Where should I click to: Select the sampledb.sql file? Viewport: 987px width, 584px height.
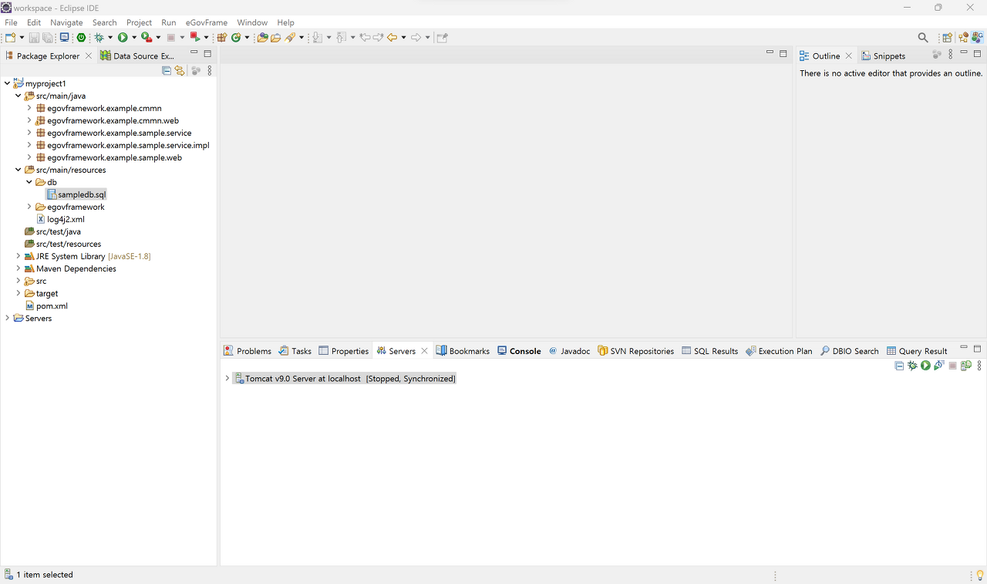pyautogui.click(x=76, y=194)
